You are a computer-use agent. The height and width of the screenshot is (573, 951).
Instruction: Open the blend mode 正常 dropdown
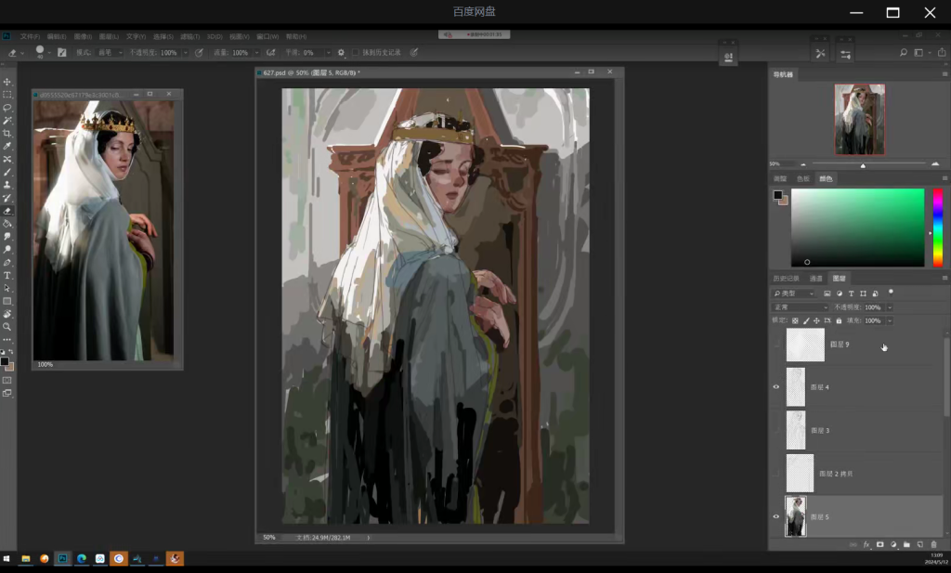[x=800, y=307]
